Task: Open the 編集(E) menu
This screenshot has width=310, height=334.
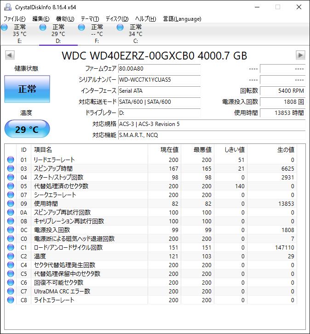Action: 41,19
